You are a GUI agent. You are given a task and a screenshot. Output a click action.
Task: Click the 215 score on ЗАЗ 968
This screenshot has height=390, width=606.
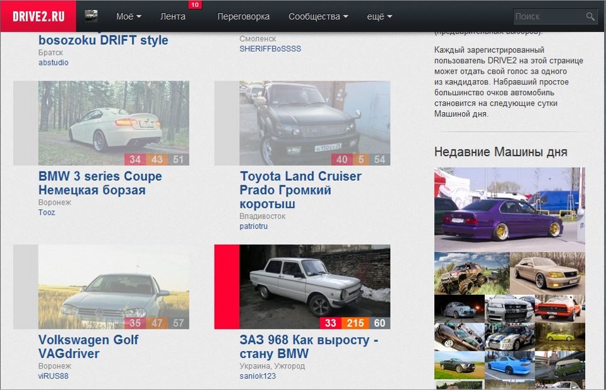coord(355,323)
